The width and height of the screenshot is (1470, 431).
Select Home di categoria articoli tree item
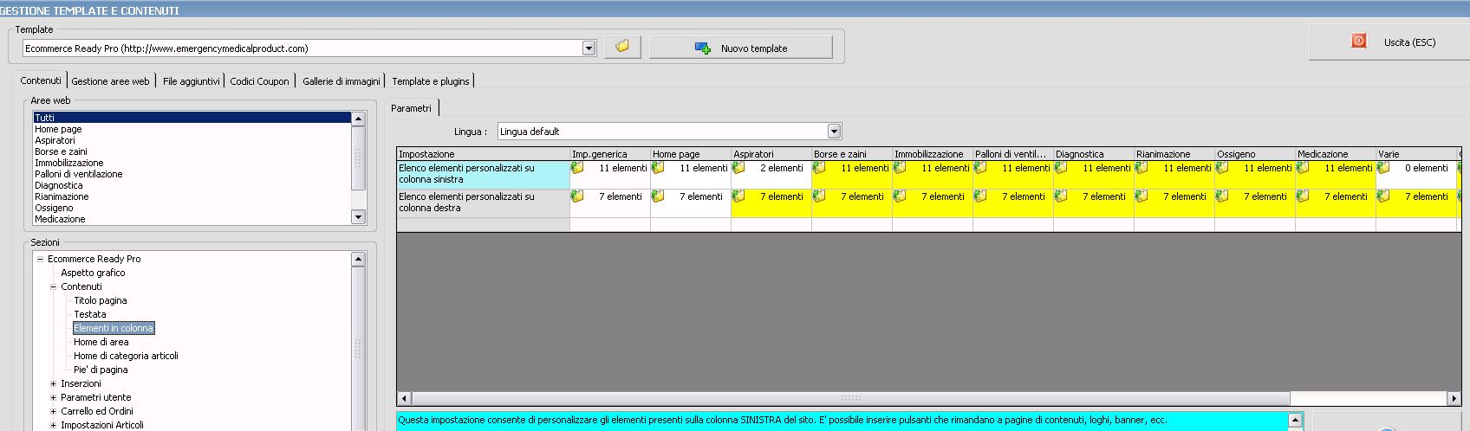127,356
